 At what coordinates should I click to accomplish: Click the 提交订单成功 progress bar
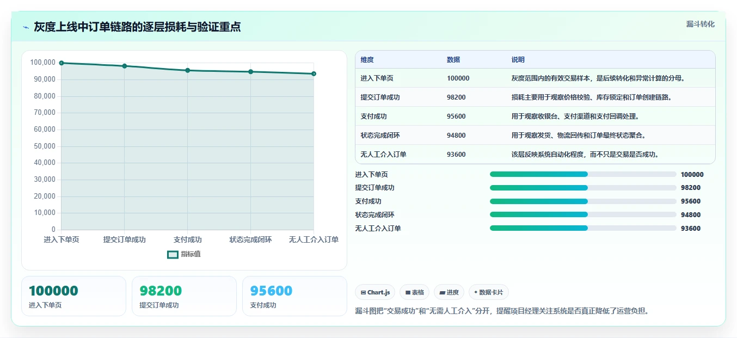583,188
